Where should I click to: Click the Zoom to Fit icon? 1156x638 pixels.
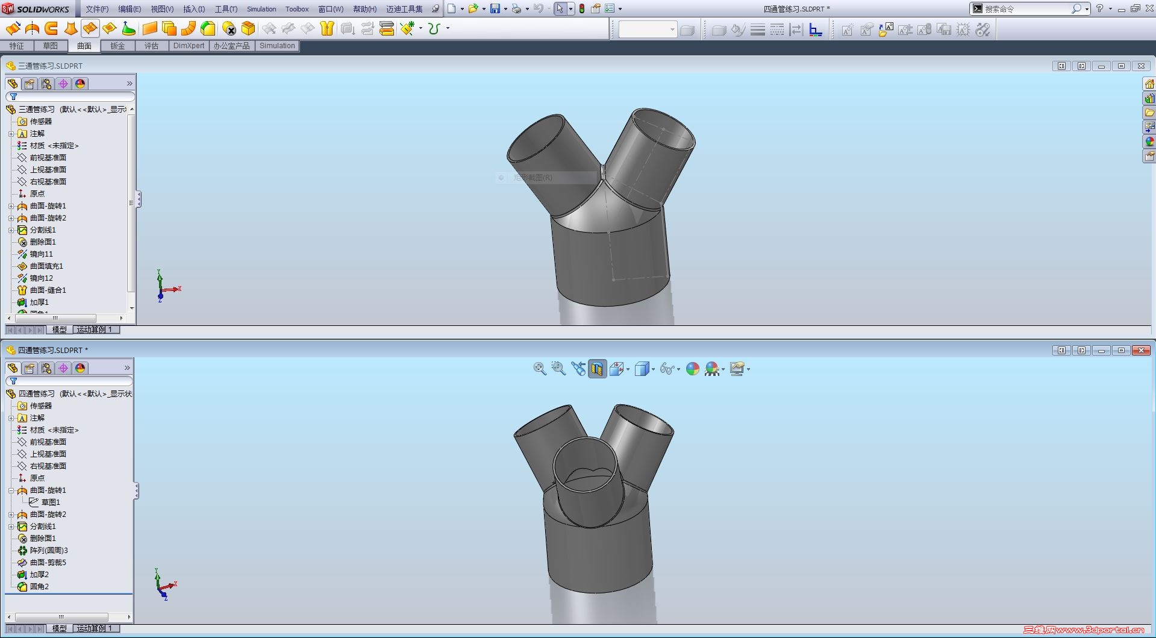tap(540, 369)
